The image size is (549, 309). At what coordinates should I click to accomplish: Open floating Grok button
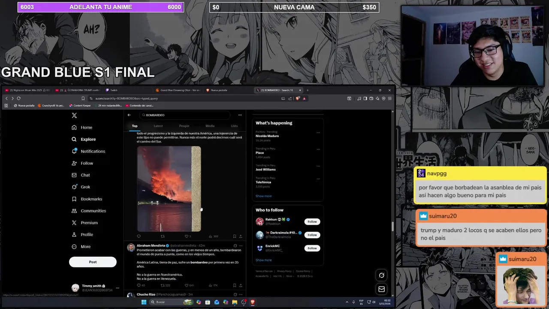pos(381,276)
